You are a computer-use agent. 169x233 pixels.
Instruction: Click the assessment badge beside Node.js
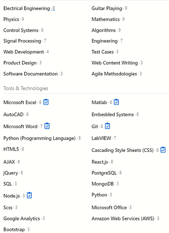(29, 195)
